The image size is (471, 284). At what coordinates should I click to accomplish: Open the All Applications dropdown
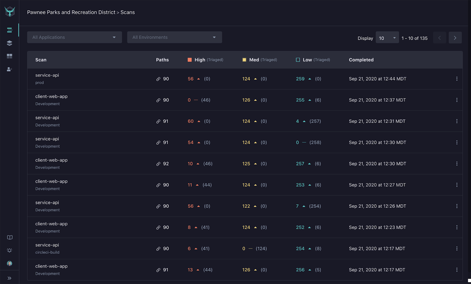[x=74, y=37]
